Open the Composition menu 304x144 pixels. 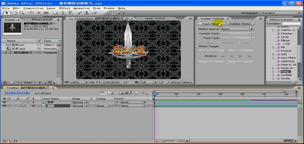point(33,8)
